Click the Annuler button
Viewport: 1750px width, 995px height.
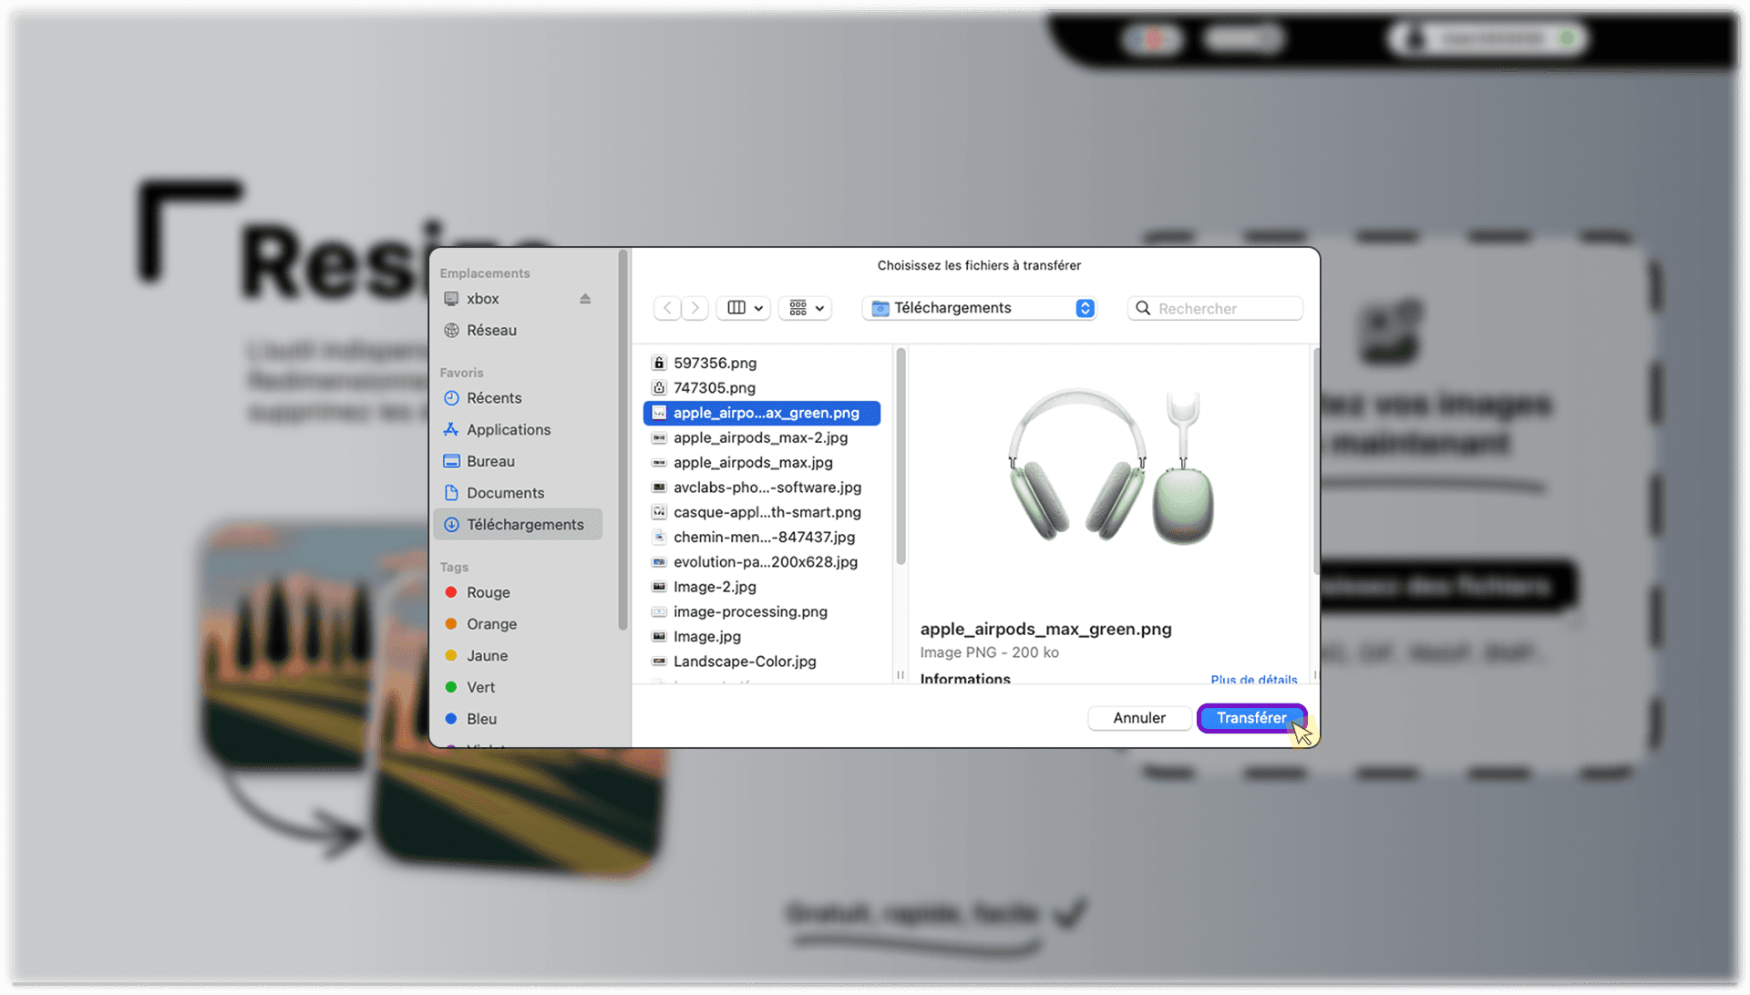click(1138, 718)
